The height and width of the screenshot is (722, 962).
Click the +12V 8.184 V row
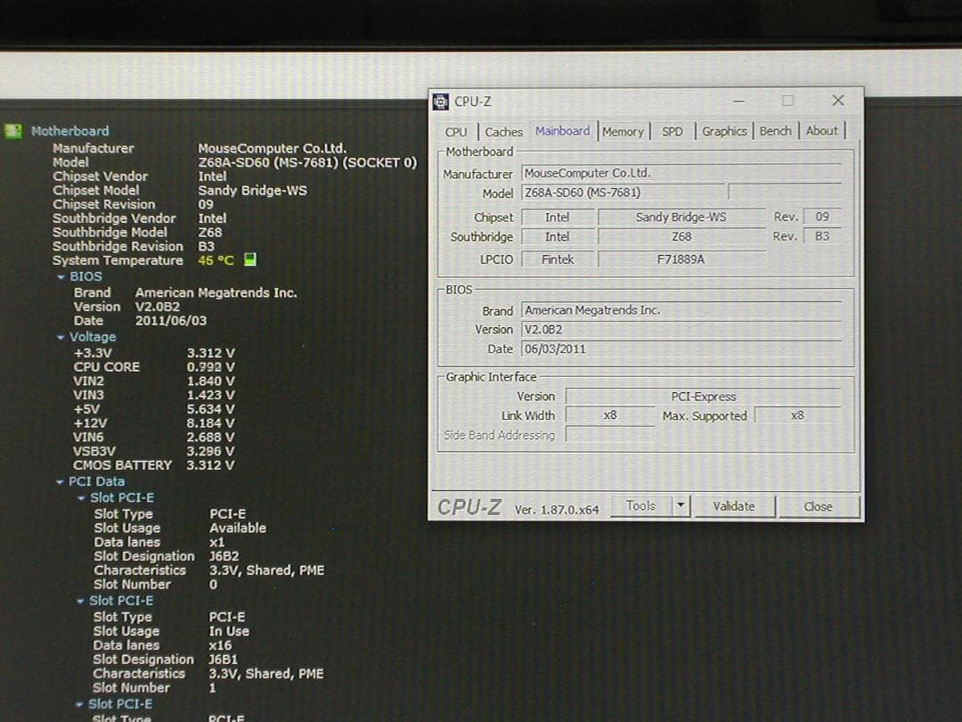pos(154,423)
